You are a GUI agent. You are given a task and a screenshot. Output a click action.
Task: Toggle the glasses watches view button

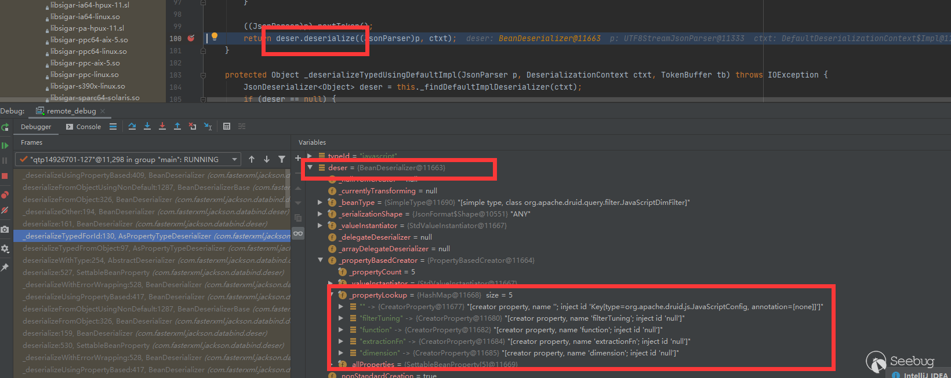pos(298,233)
